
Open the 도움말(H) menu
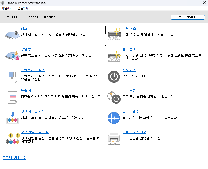(21, 8)
